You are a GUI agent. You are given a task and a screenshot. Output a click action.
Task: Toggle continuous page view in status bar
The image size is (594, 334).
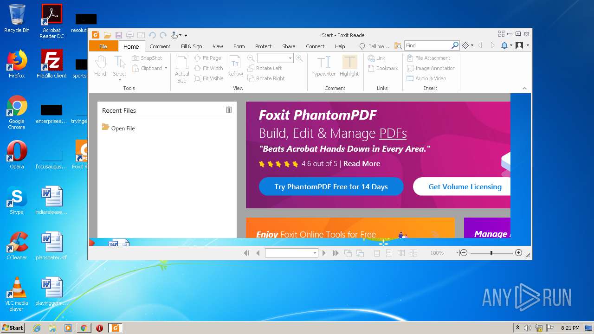point(389,253)
